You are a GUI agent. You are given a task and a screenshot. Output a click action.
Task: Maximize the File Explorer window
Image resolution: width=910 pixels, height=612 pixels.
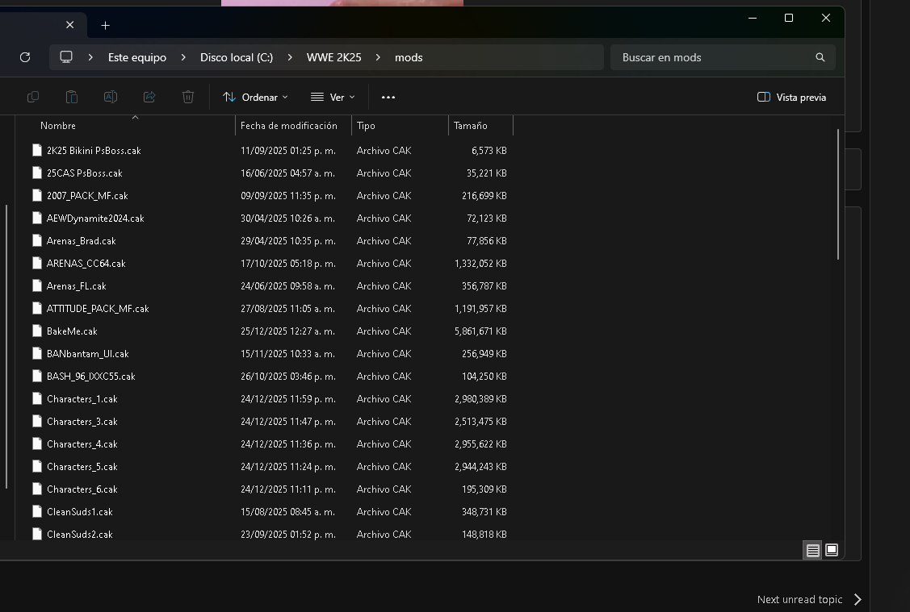[789, 18]
